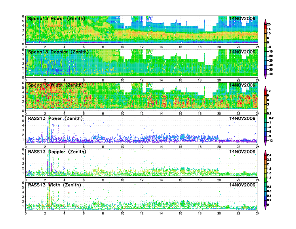Click the purple bottom arrow of the middle color bar
Screen dimensions: 296x229
point(265,143)
